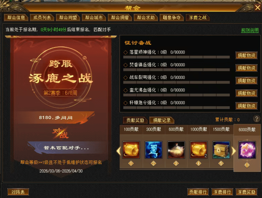Click the treasure chest 1500贡献 reward

[221, 150]
